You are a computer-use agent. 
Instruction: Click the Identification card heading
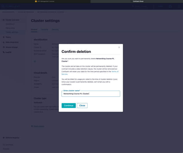click(x=40, y=40)
